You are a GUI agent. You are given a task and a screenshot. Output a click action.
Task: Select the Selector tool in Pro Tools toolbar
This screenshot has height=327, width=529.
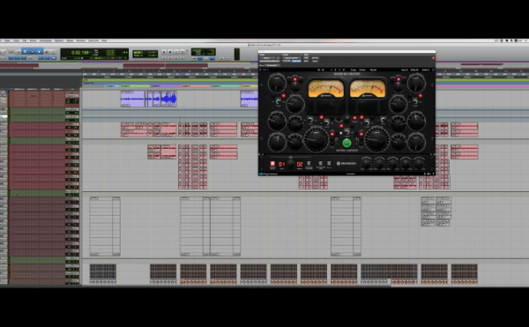(x=32, y=52)
